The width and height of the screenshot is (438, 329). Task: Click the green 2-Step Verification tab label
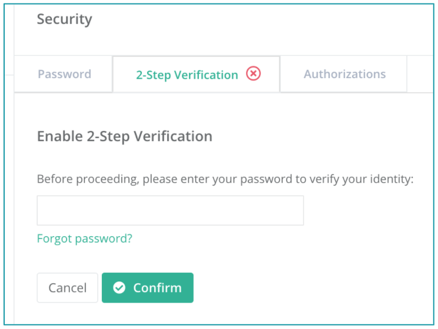click(187, 75)
